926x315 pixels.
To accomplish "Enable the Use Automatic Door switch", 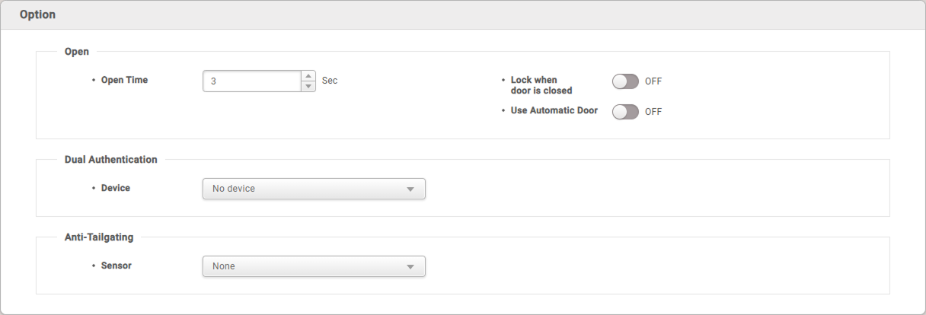I will (x=625, y=112).
